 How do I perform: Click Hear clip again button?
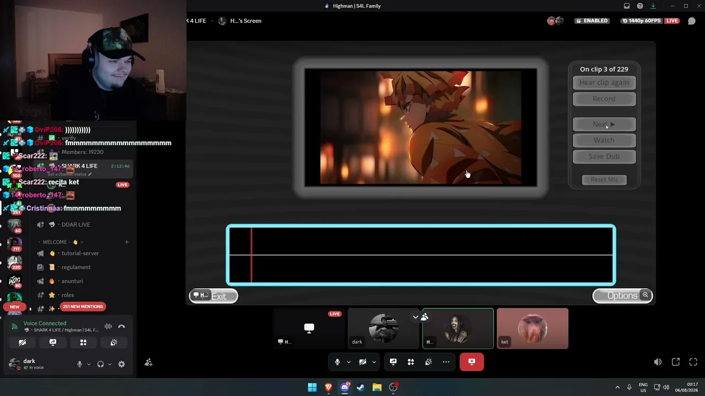pyautogui.click(x=604, y=82)
